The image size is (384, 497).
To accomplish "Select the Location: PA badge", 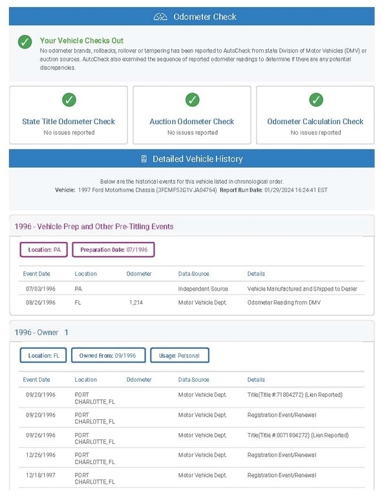I will pos(44,250).
